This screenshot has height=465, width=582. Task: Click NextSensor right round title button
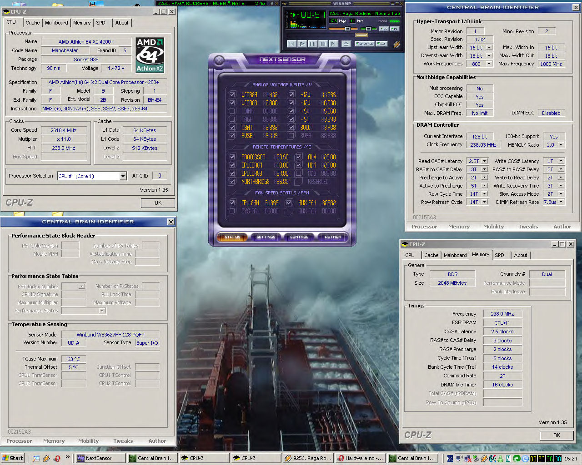(x=346, y=60)
